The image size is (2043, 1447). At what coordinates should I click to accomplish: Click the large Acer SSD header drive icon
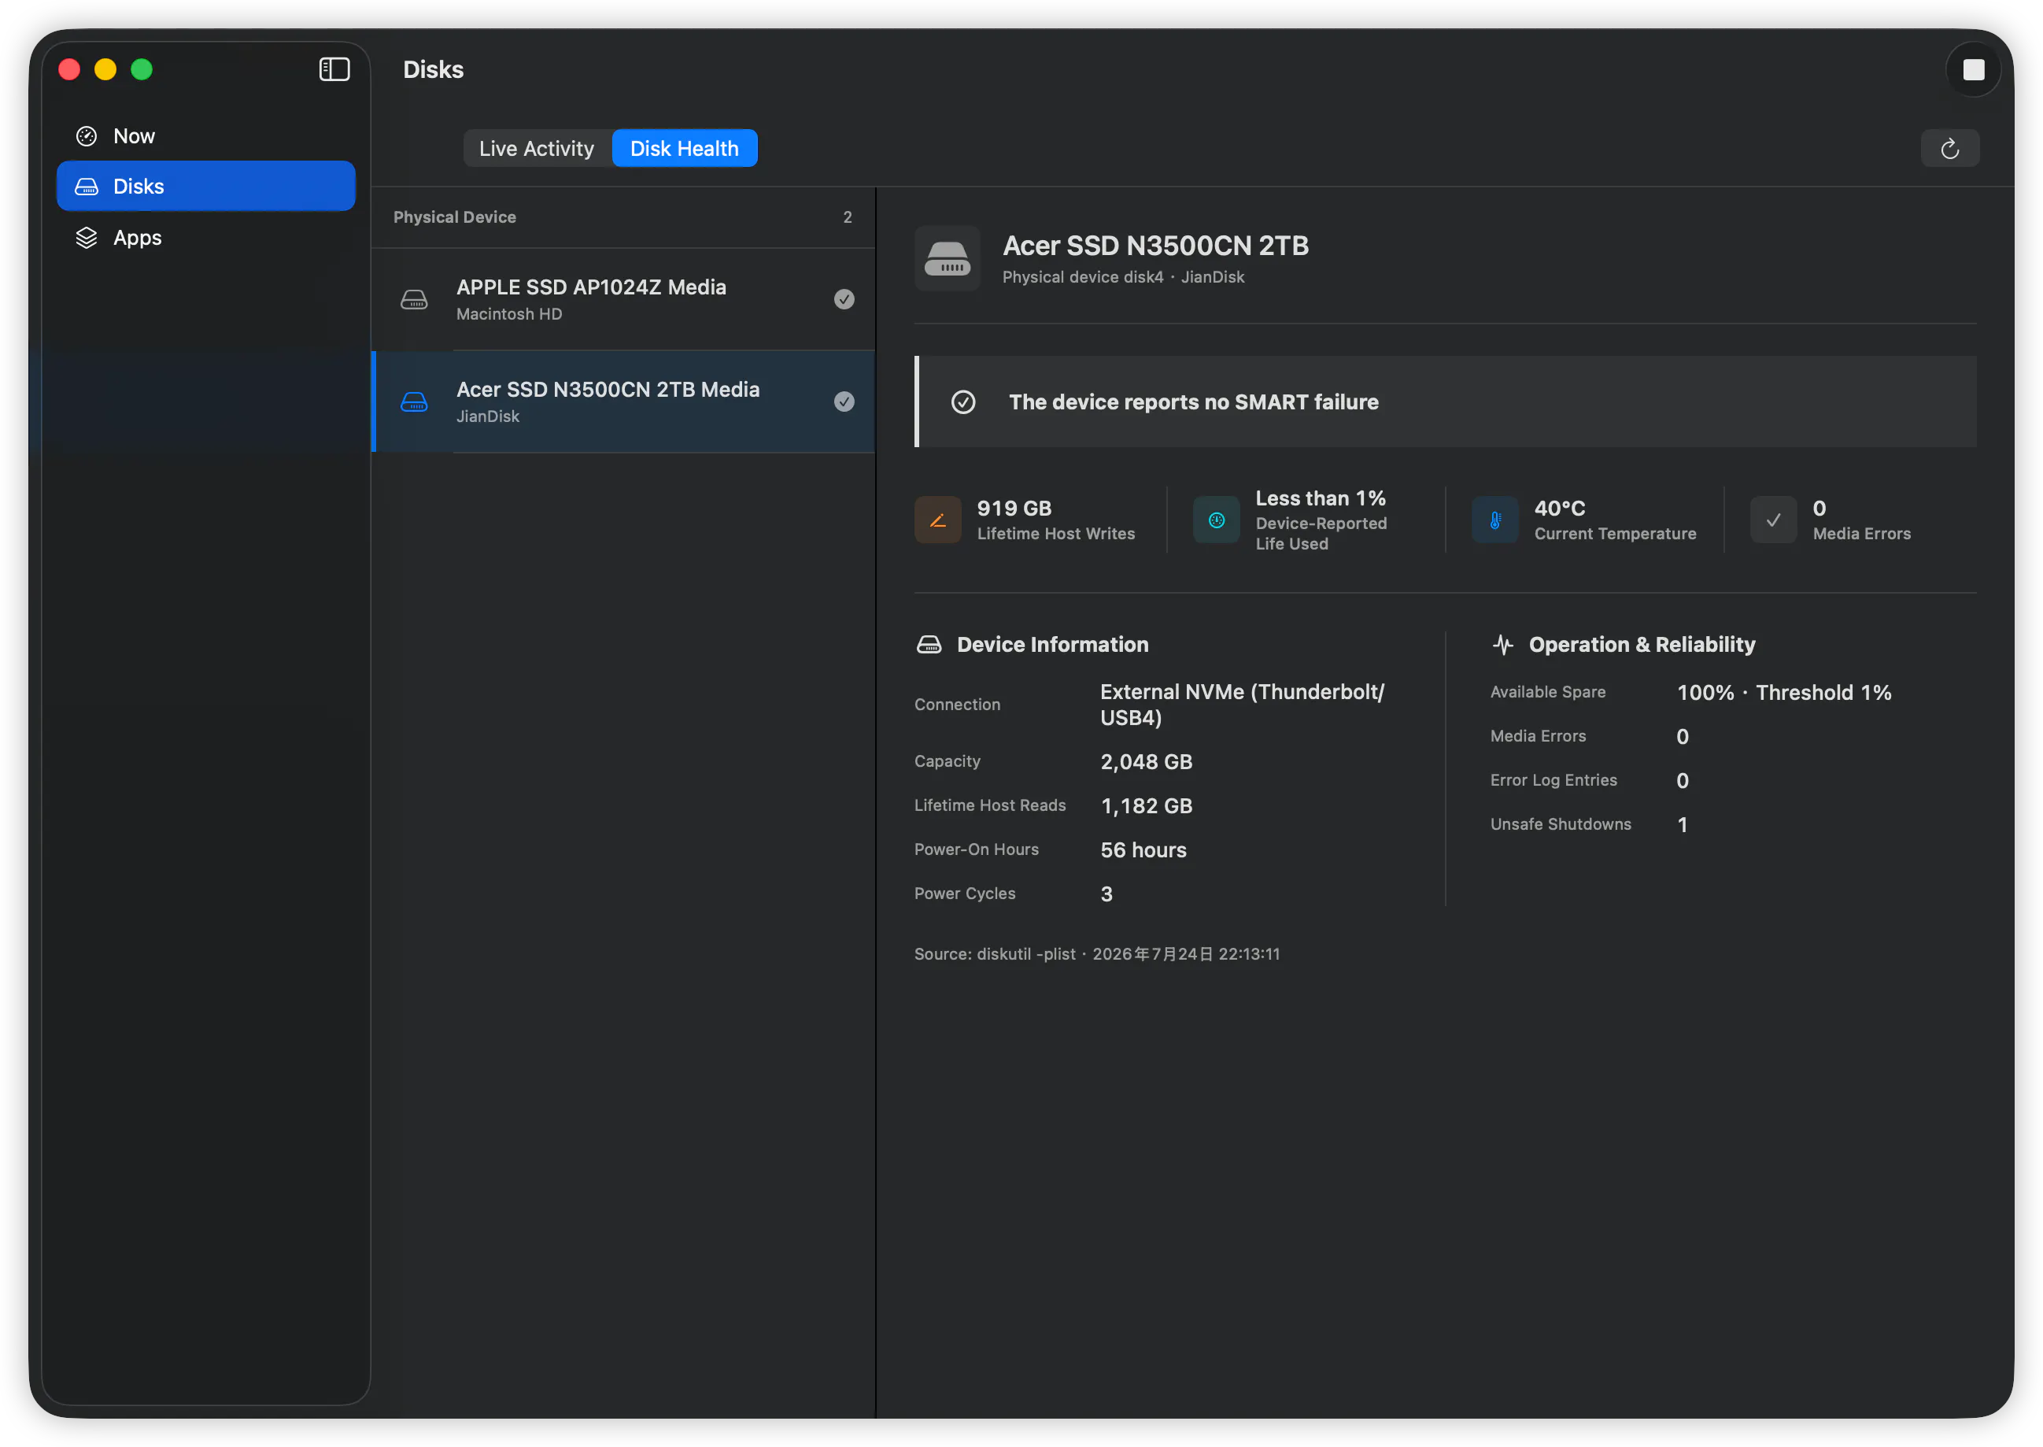pyautogui.click(x=947, y=258)
